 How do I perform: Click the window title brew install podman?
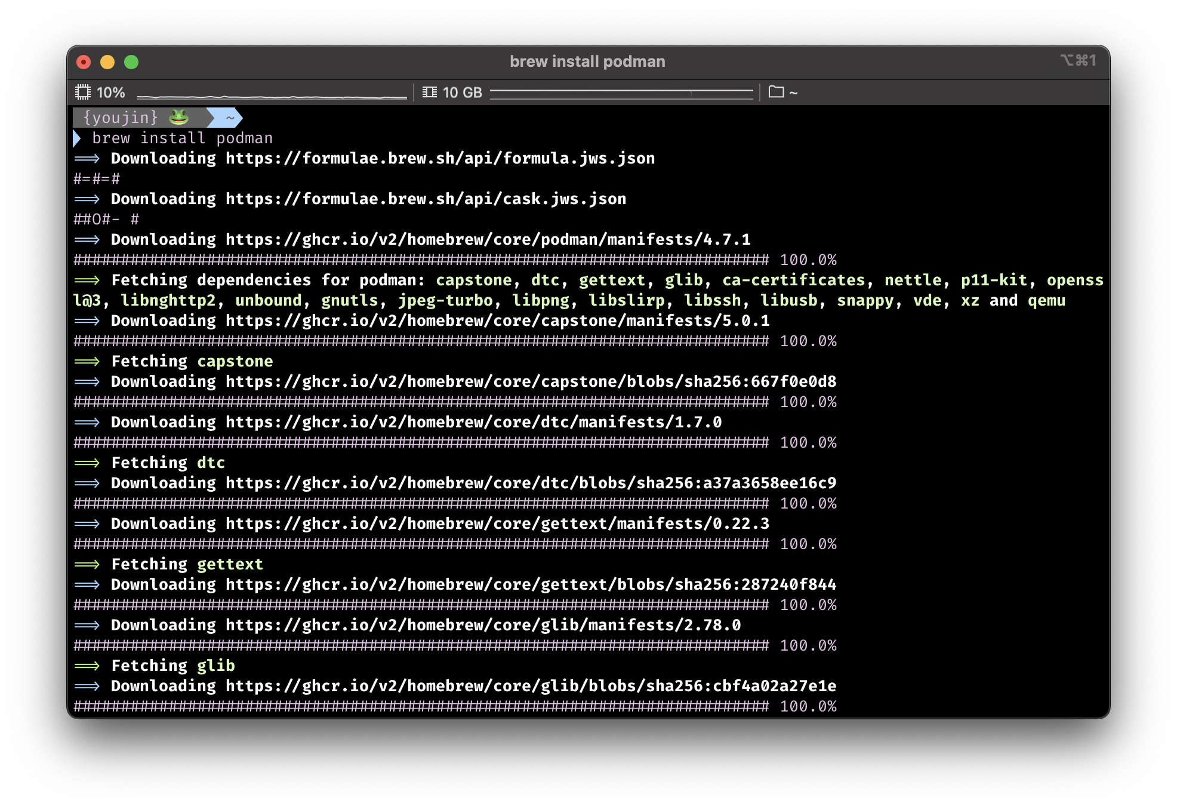click(x=588, y=60)
